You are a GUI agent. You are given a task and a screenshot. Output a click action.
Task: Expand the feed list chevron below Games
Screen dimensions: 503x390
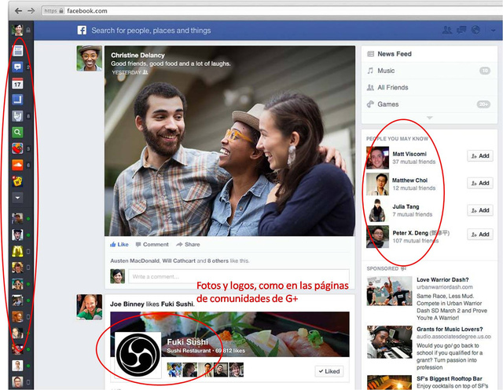[428, 118]
